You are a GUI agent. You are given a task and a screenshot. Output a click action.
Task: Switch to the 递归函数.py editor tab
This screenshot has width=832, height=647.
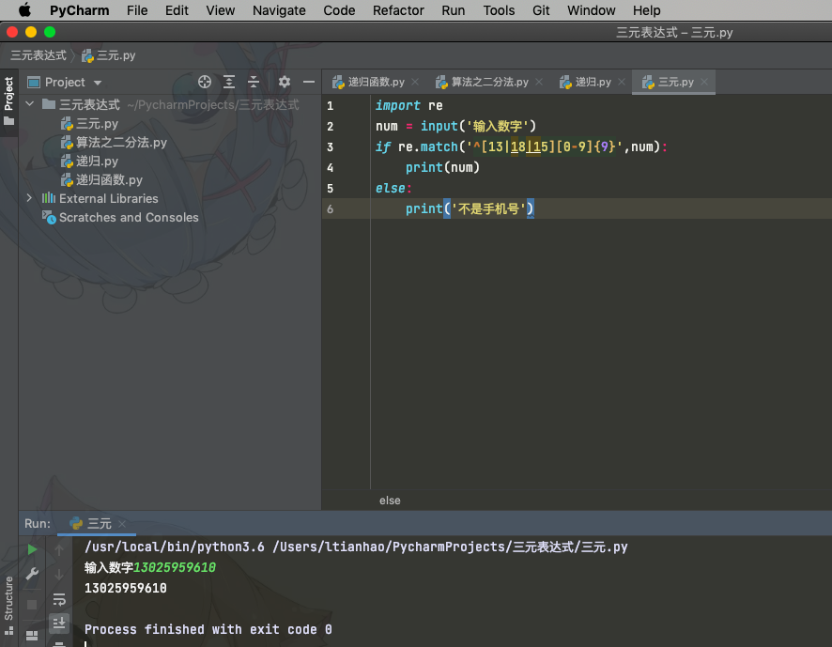tap(369, 82)
